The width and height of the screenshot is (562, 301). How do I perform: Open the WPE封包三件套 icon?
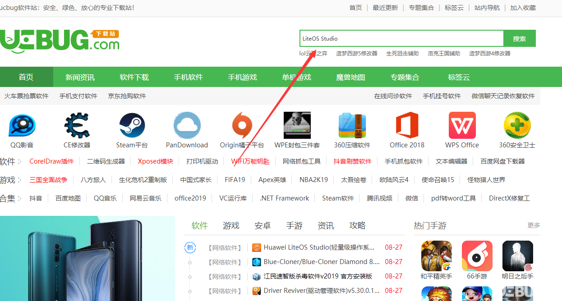(x=297, y=125)
